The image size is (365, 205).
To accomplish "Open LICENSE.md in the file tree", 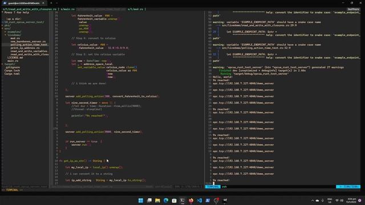I will [15, 58].
